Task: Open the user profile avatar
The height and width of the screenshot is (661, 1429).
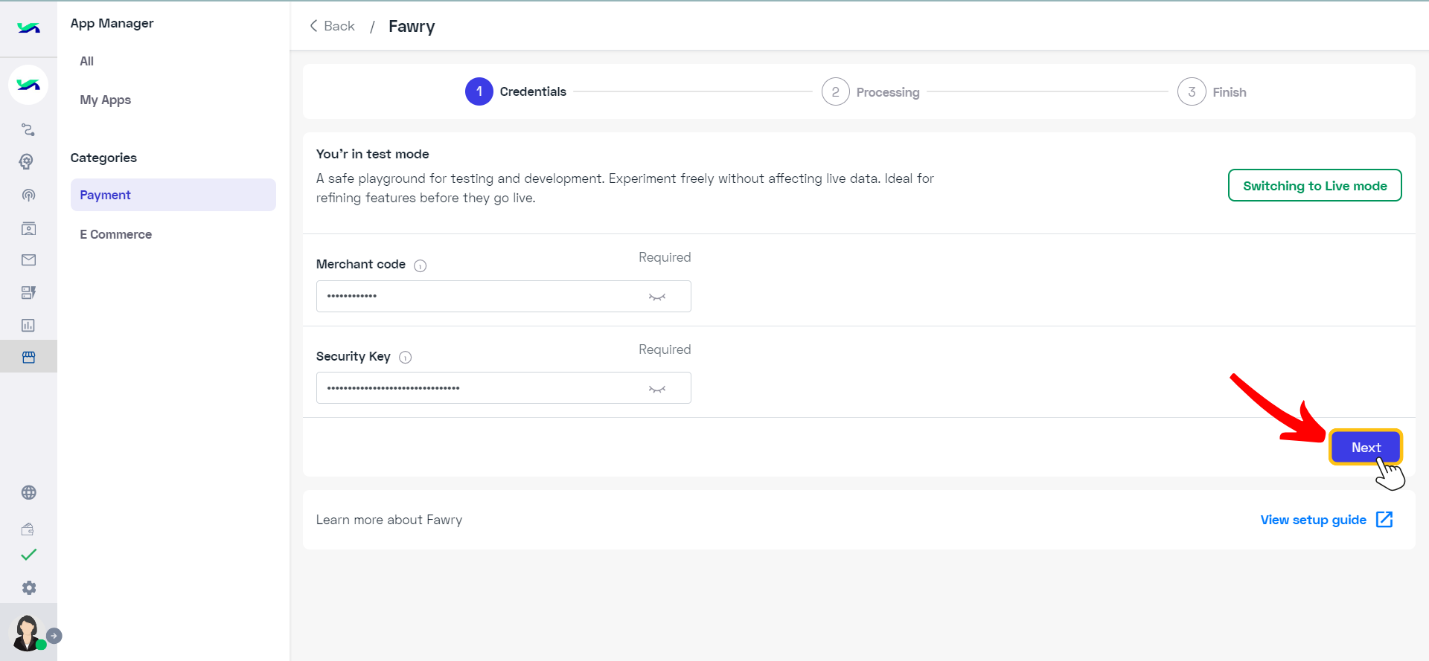Action: click(x=27, y=633)
